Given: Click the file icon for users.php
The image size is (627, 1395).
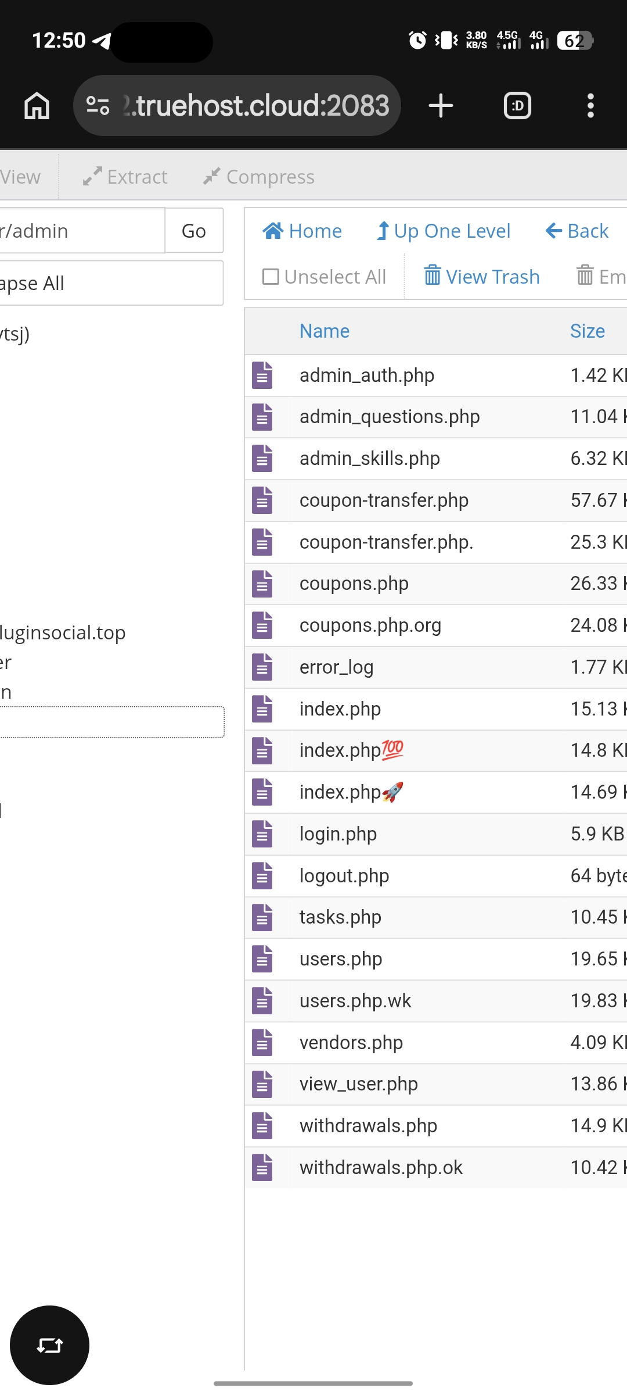Looking at the screenshot, I should (x=262, y=959).
